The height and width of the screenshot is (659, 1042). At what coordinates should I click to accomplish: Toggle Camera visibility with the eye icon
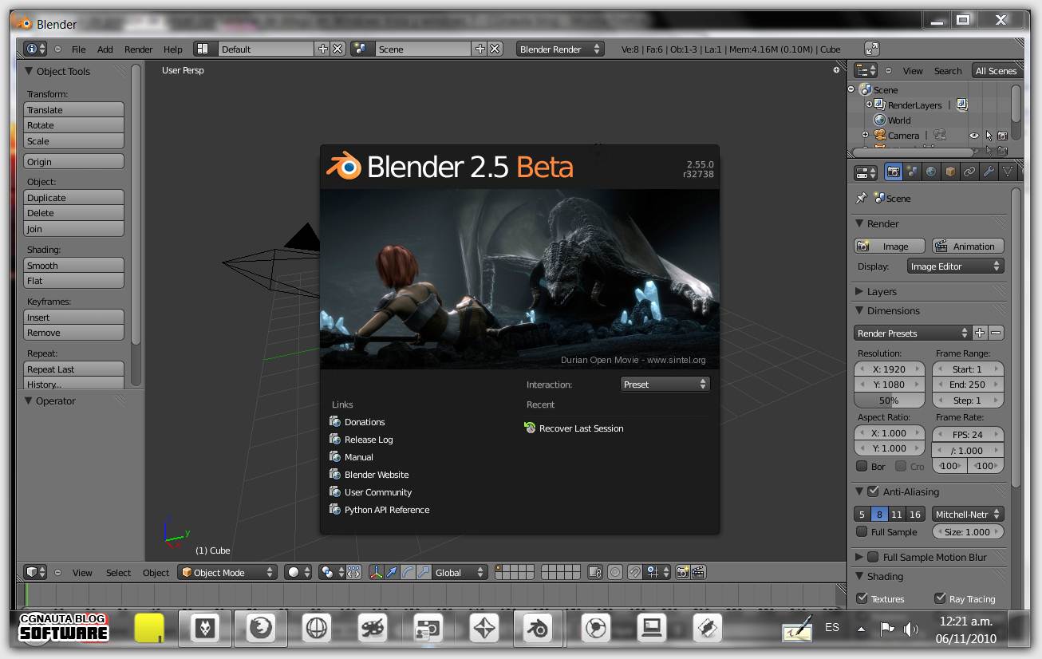pos(974,135)
